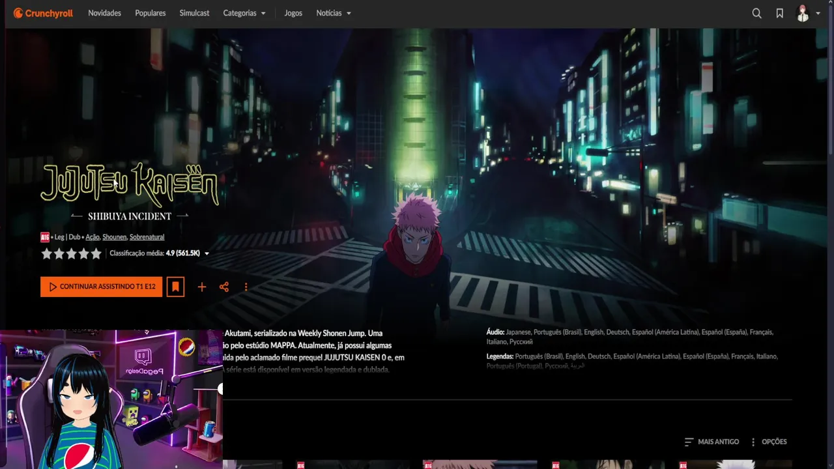This screenshot has width=834, height=469.
Task: Open Novidades page
Action: pos(104,13)
